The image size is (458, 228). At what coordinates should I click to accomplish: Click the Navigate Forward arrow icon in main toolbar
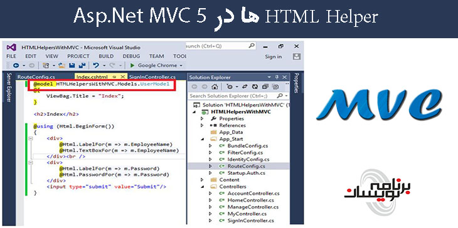tap(32, 66)
